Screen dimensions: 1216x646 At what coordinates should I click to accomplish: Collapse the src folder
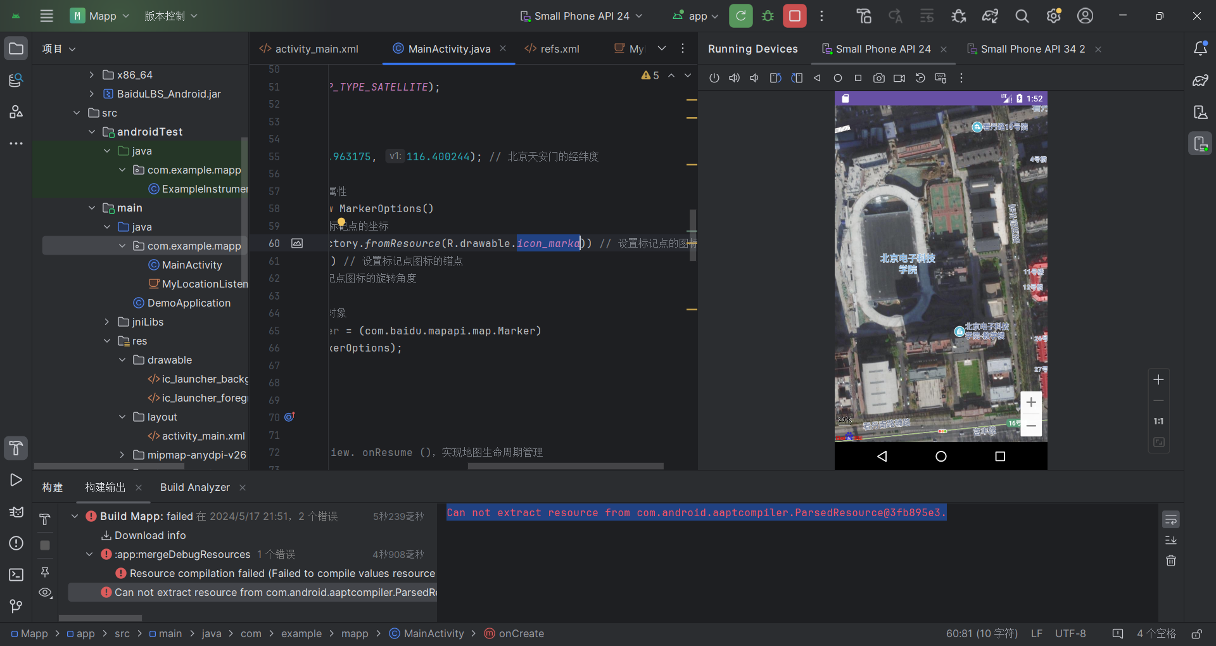[77, 113]
